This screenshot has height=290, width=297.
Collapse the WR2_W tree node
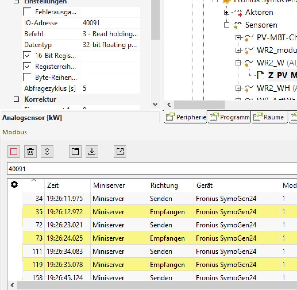(238, 63)
